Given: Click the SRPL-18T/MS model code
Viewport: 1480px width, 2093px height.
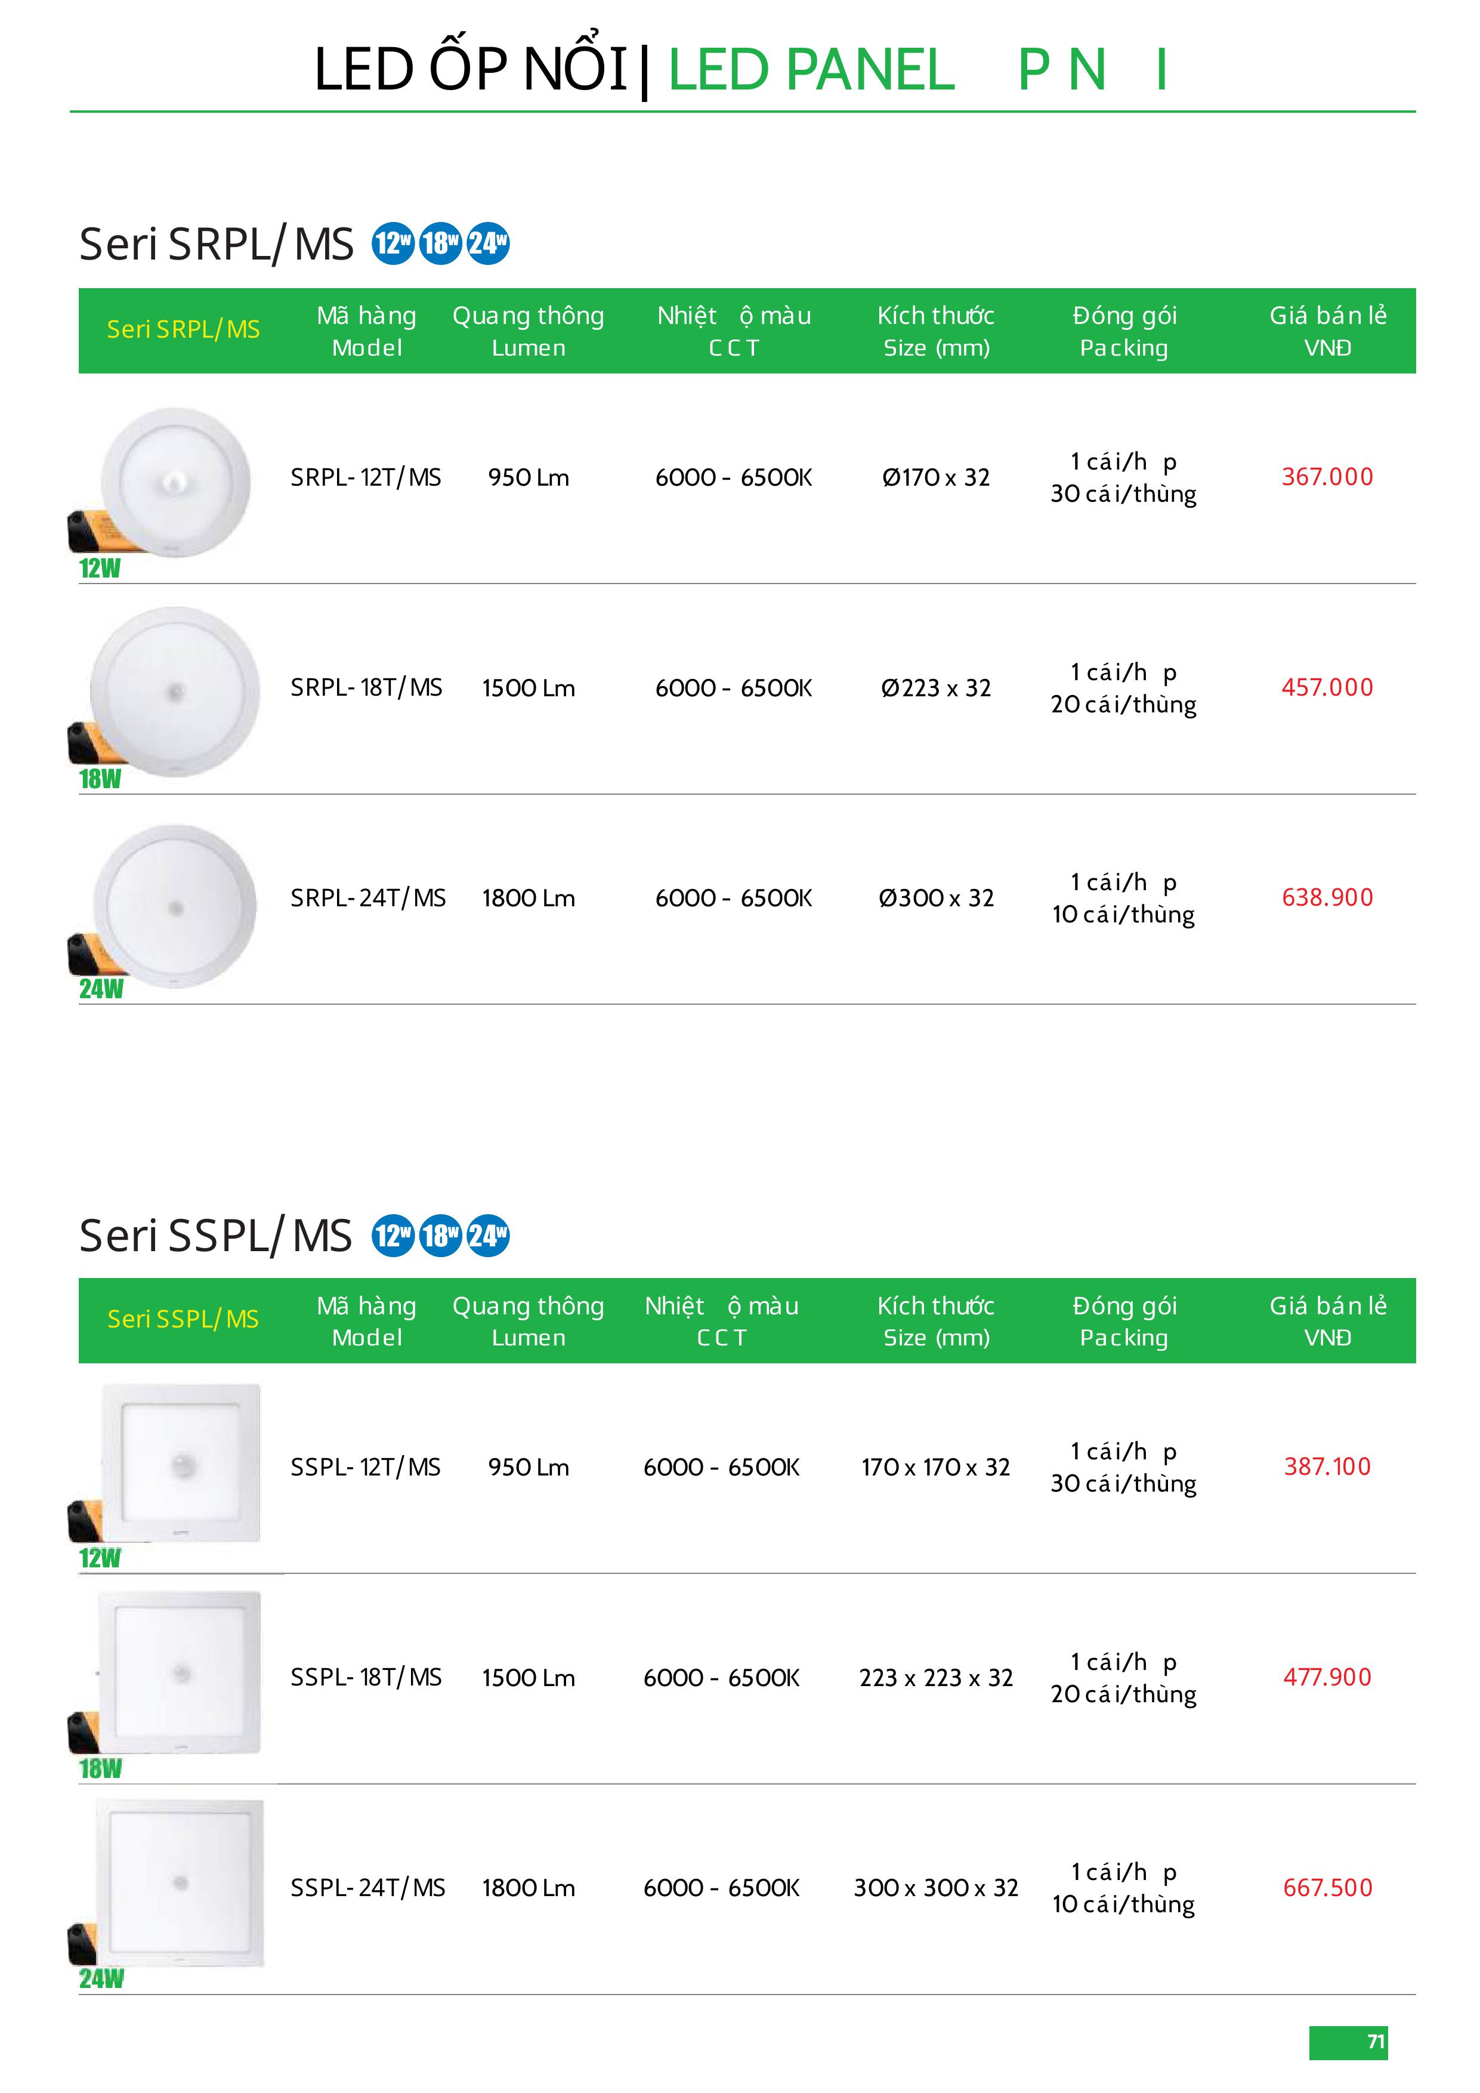Looking at the screenshot, I should (x=366, y=687).
